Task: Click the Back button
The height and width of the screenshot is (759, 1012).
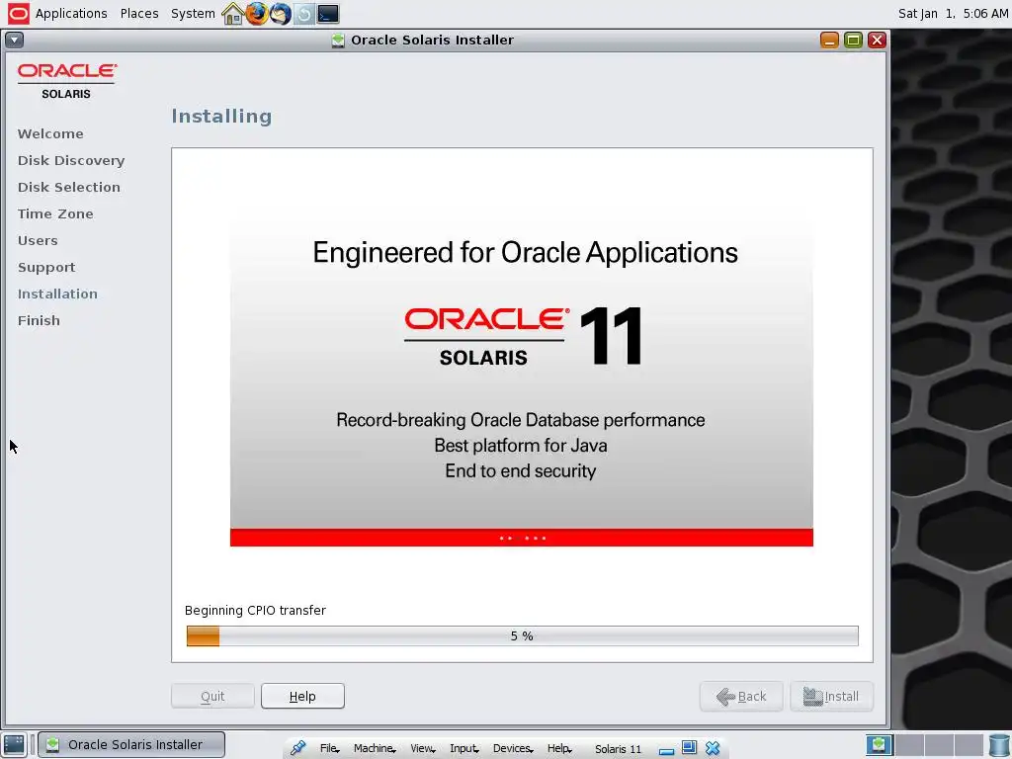Action: pyautogui.click(x=741, y=697)
